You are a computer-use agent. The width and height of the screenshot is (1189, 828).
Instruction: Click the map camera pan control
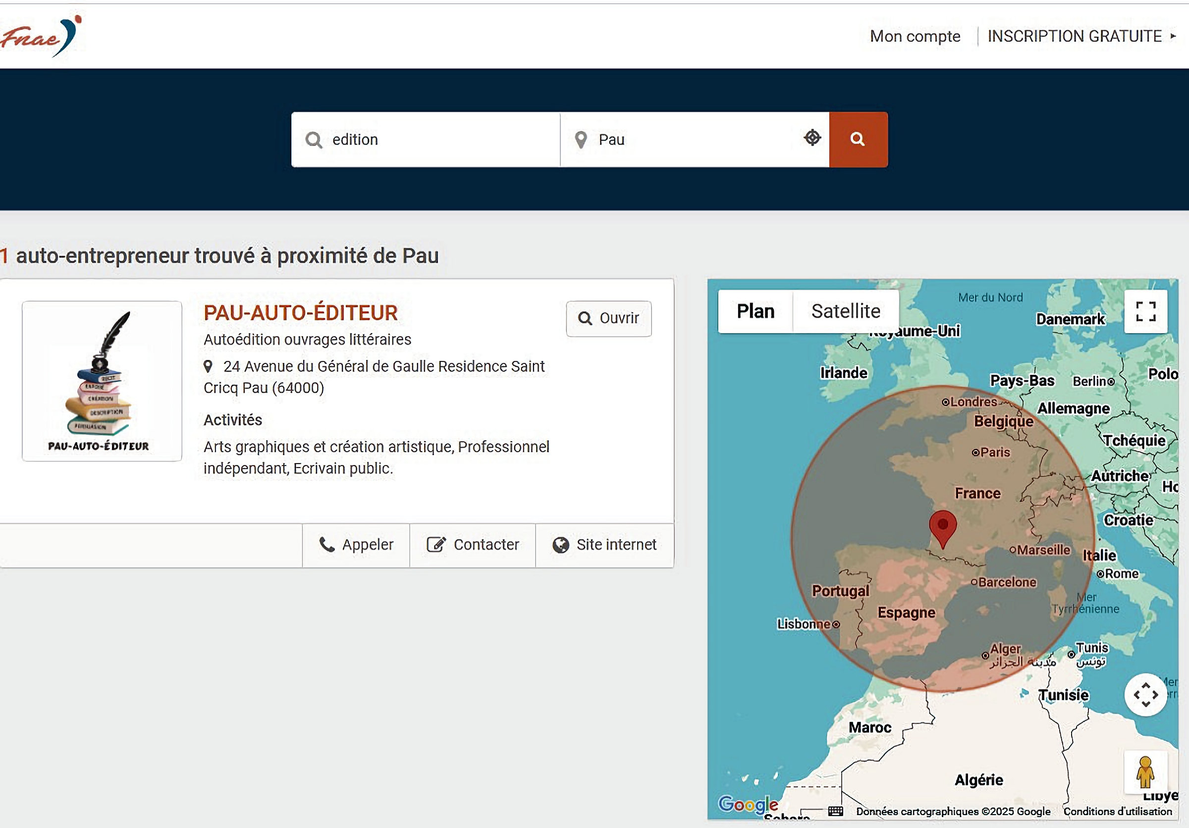1145,694
